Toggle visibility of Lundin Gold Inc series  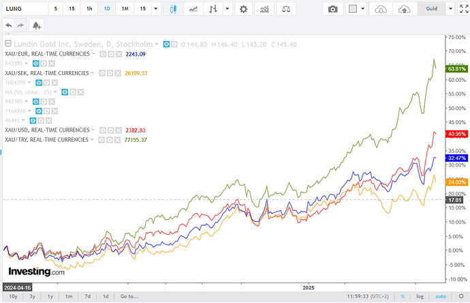pos(166,44)
